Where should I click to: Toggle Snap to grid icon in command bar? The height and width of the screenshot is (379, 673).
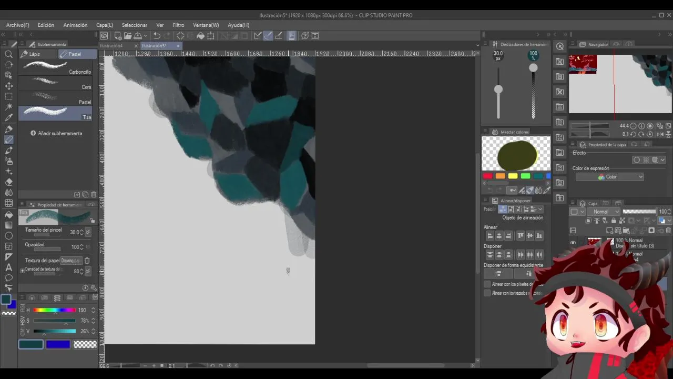tap(279, 36)
